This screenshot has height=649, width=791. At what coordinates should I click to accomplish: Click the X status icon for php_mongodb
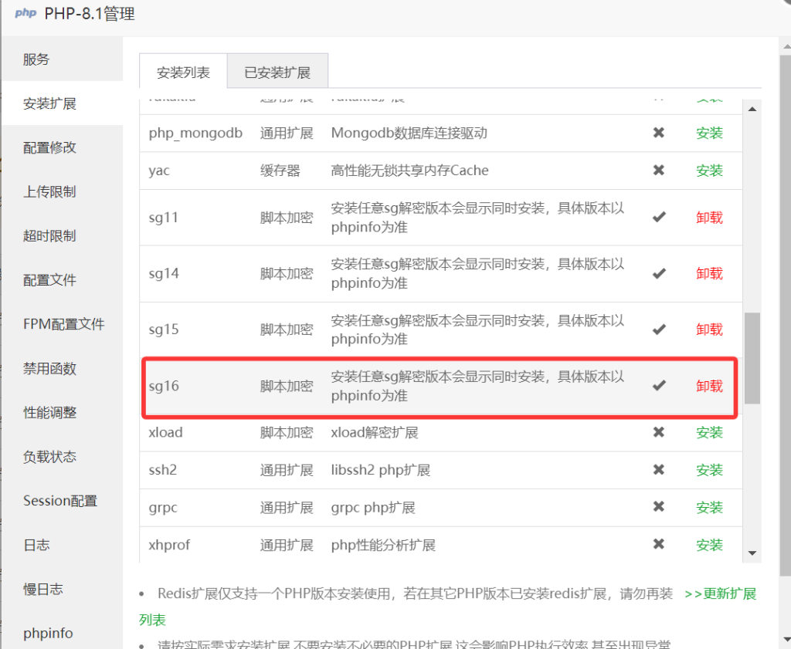tap(659, 133)
